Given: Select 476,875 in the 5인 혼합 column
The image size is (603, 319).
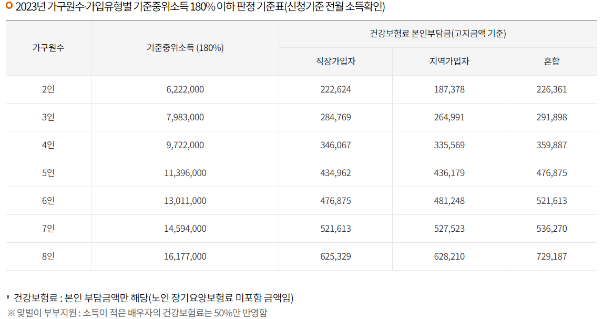Looking at the screenshot, I should click(x=551, y=173).
